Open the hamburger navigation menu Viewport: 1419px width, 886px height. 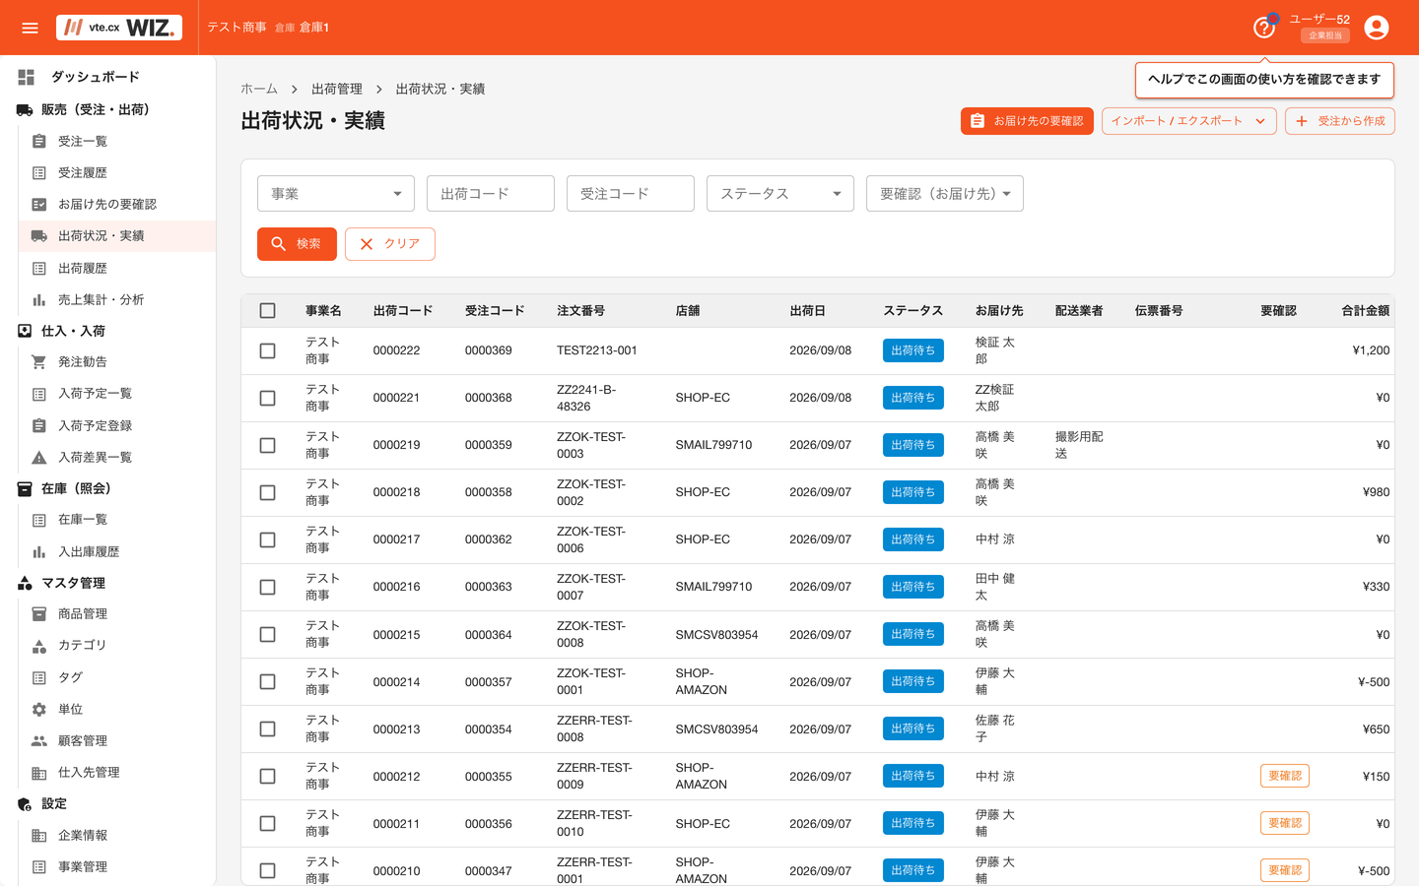(x=30, y=28)
